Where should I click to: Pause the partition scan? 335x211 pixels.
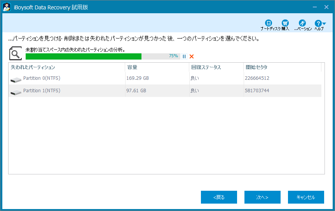pyautogui.click(x=184, y=56)
